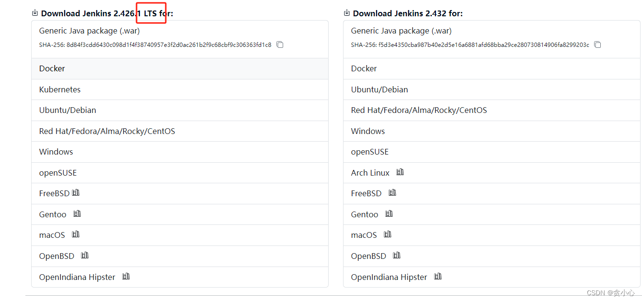Open Arch Linux under Jenkins 2.432 downloads
This screenshot has height=301, width=642.
point(492,173)
